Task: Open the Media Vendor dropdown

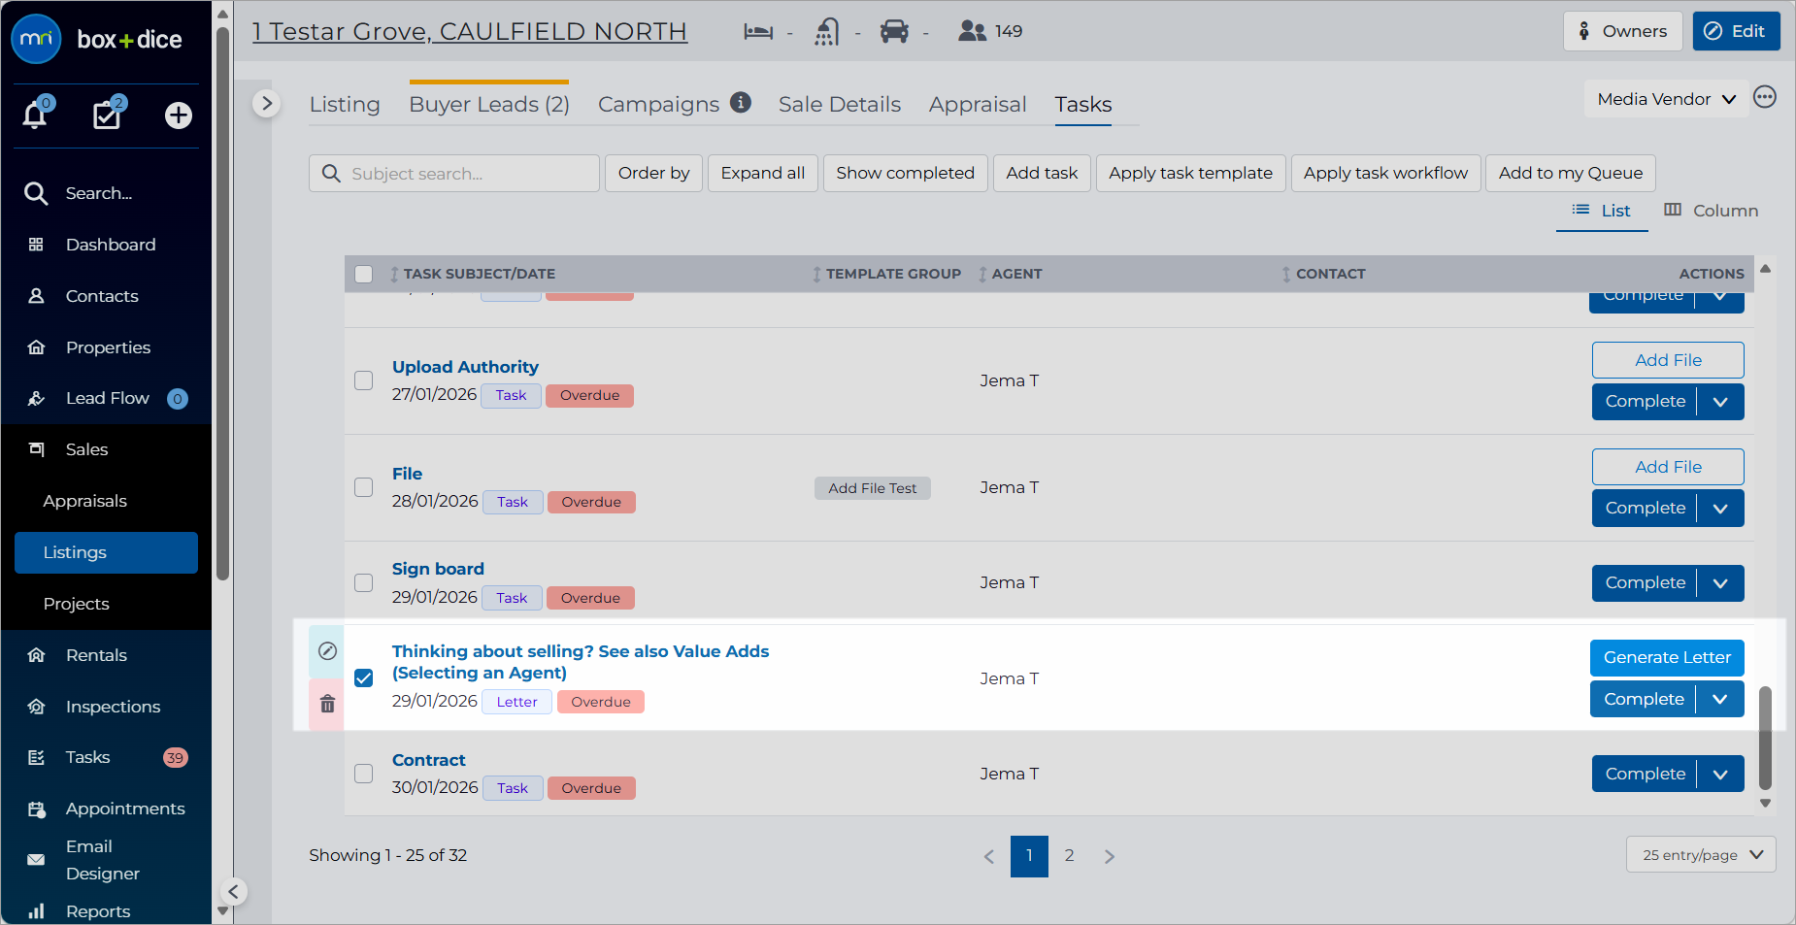Action: [x=1666, y=99]
